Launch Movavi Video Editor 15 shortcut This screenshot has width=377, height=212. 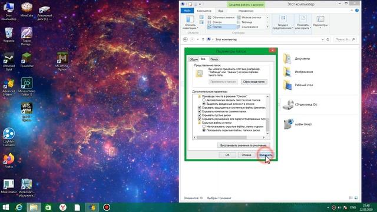pos(27,87)
